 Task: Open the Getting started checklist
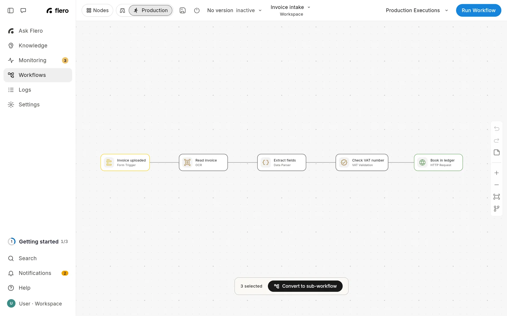point(38,242)
